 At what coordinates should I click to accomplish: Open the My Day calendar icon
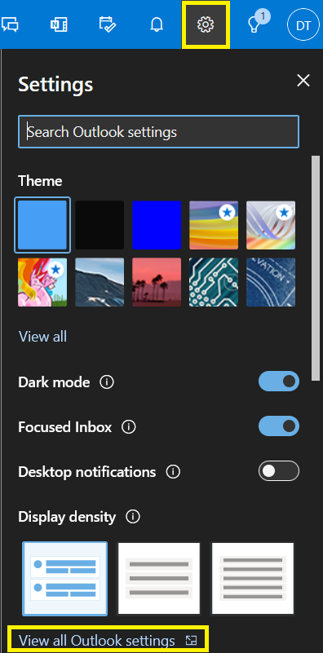pos(108,24)
